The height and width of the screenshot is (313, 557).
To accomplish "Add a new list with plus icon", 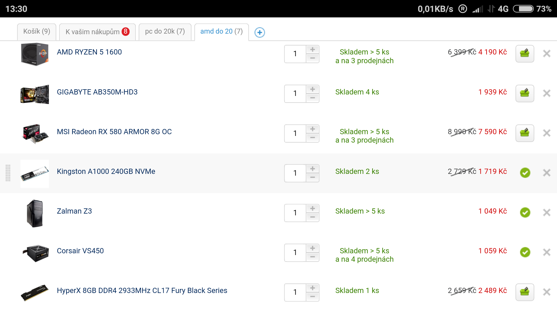I will coord(260,32).
